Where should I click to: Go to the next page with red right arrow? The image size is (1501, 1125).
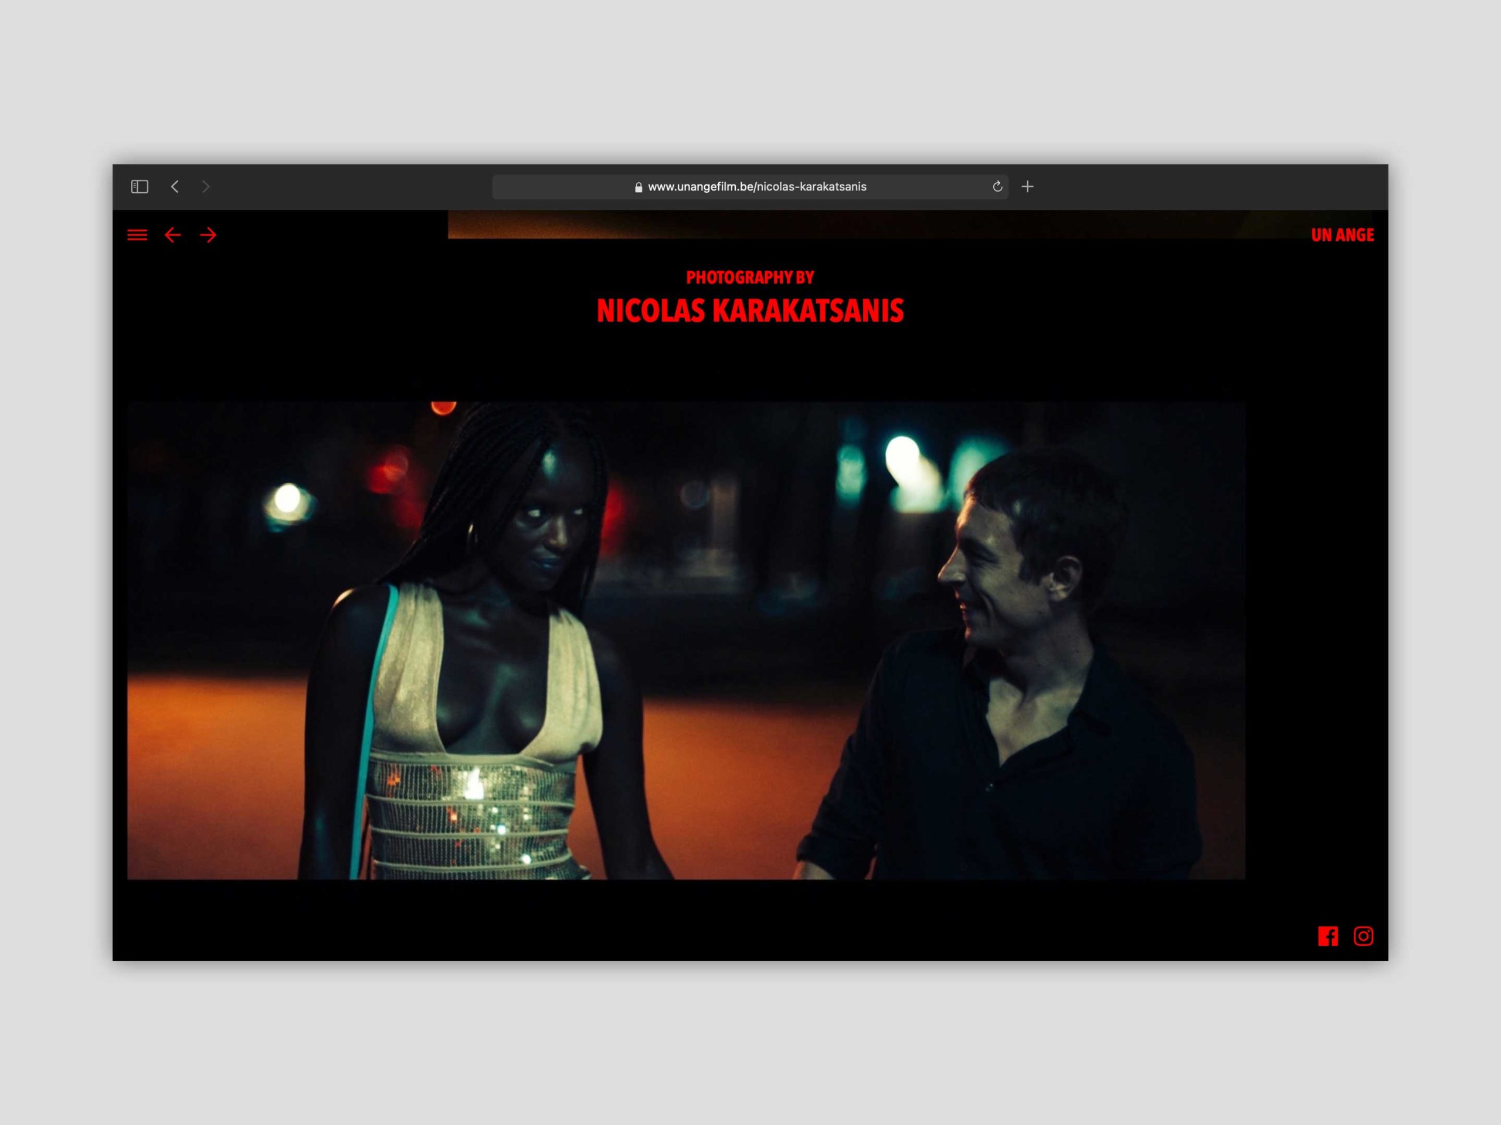coord(208,234)
